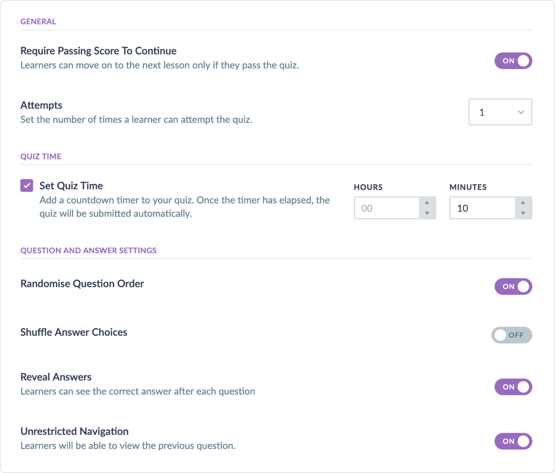This screenshot has width=555, height=473.
Task: Enable Shuffle Answer Choices
Action: click(x=512, y=335)
